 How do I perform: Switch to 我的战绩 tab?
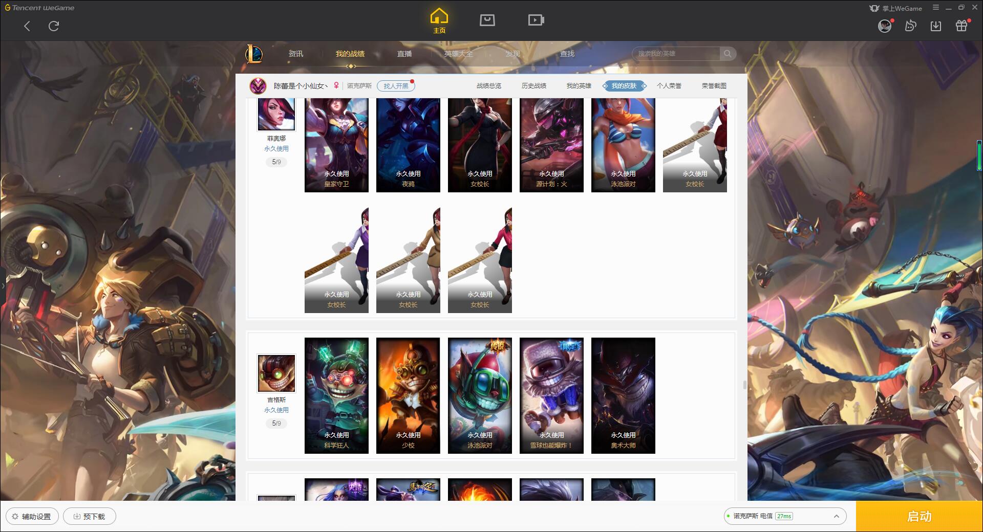tap(350, 54)
